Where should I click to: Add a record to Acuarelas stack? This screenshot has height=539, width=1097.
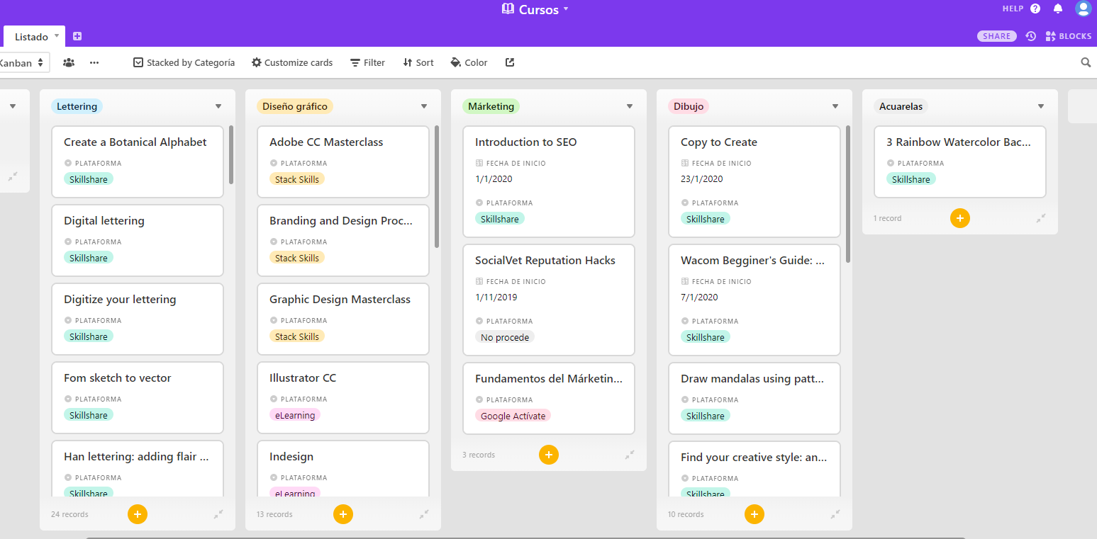click(x=960, y=218)
